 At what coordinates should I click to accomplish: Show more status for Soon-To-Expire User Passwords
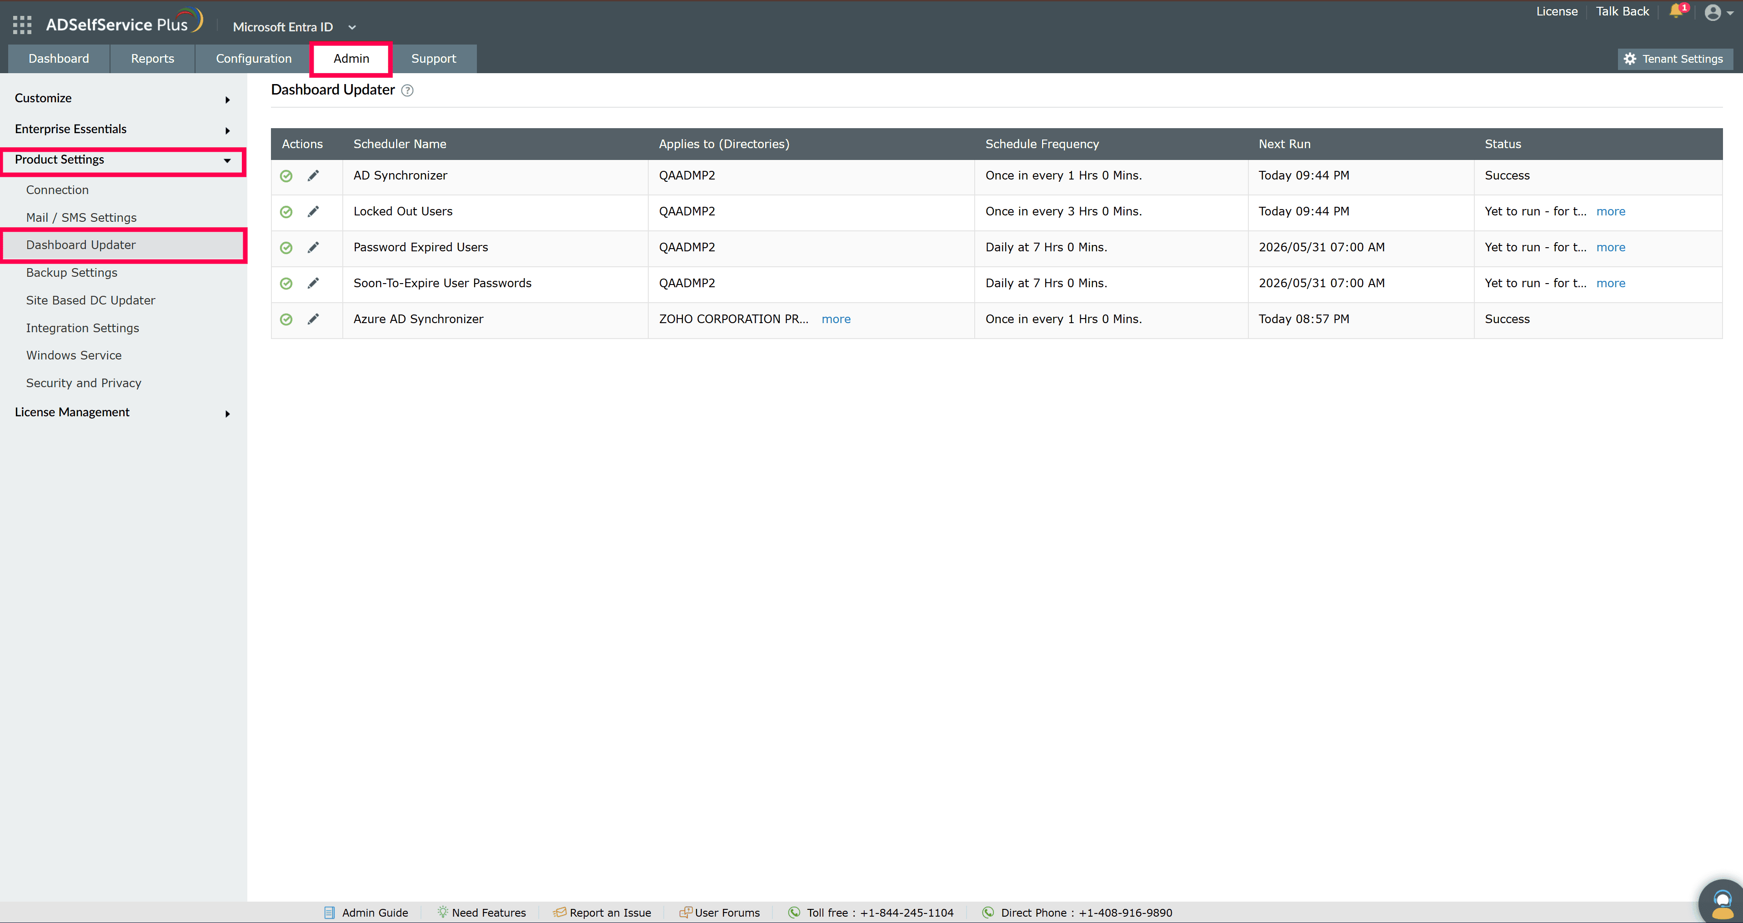1610,283
